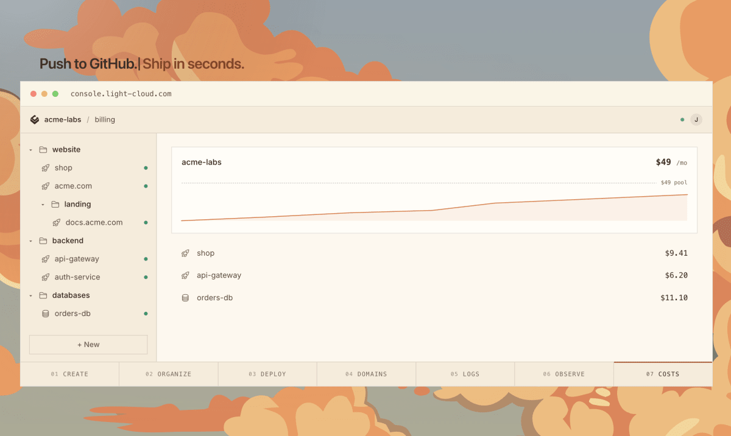Click the + New button
Screen dimensions: 731x436
(x=88, y=345)
